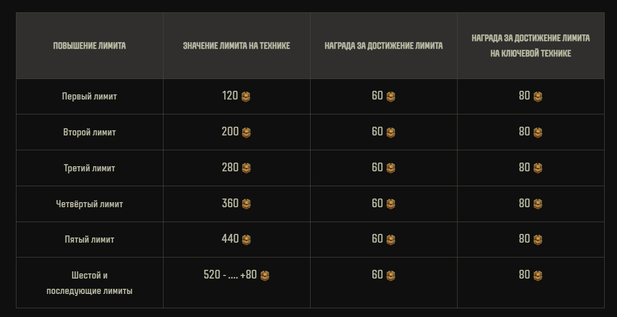
Task: Click the Значение лимита на технике header
Action: (x=237, y=46)
